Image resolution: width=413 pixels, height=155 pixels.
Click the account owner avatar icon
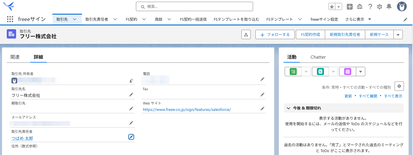click(14, 81)
